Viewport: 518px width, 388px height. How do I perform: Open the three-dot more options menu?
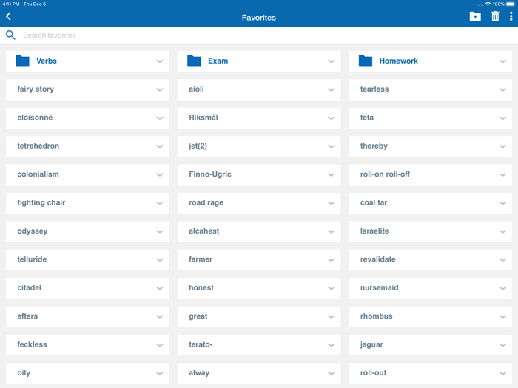coord(511,16)
